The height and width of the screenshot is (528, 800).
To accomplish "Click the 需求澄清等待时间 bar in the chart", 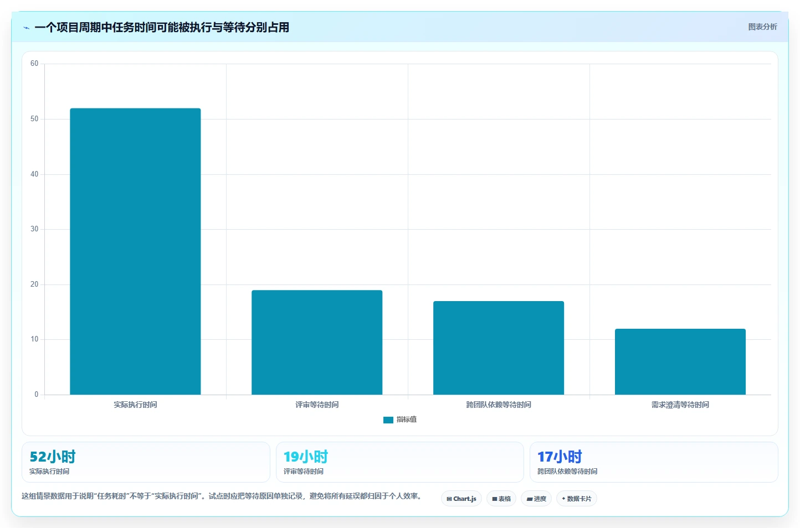I will tap(680, 362).
